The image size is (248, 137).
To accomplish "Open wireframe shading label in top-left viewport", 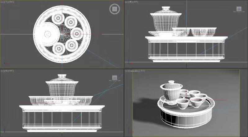I will coord(11,2).
